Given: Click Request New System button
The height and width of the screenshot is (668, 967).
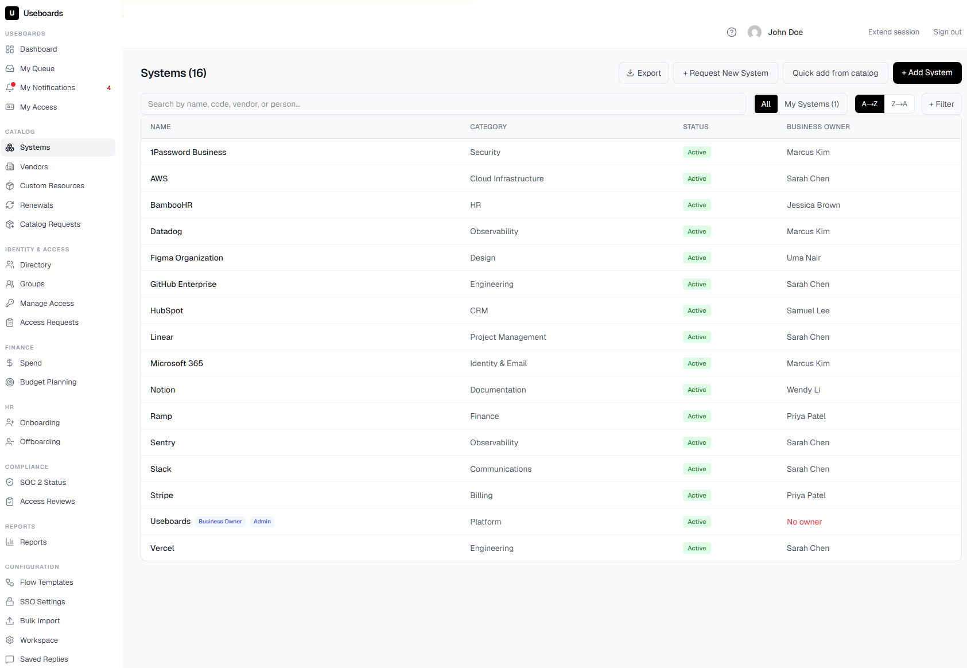Looking at the screenshot, I should click(725, 73).
